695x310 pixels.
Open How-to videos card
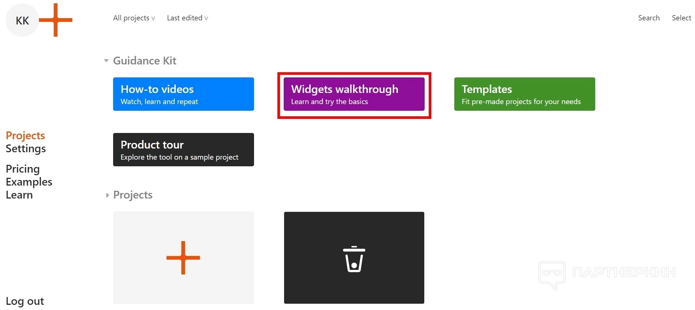[183, 94]
